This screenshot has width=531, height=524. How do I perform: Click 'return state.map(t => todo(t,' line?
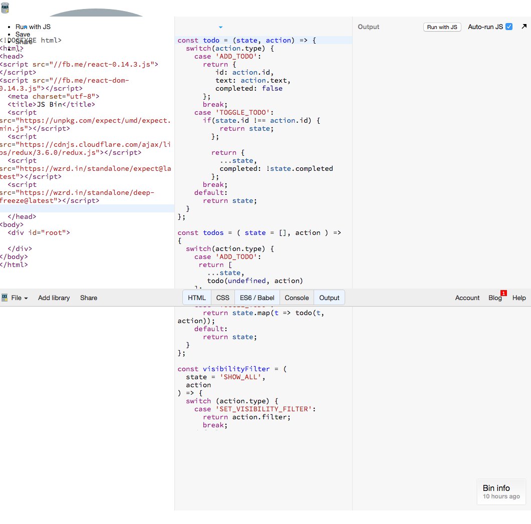263,313
